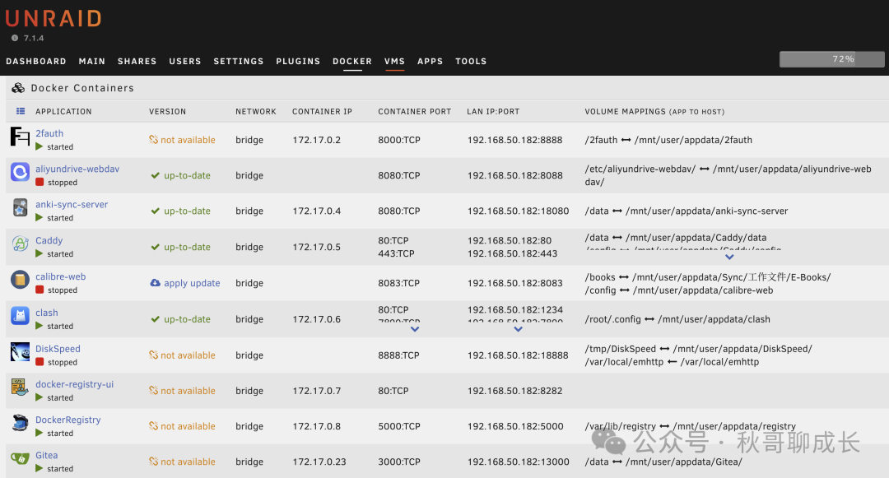Viewport: 889px width, 478px height.
Task: Click the calibre-web container icon
Action: (20, 279)
